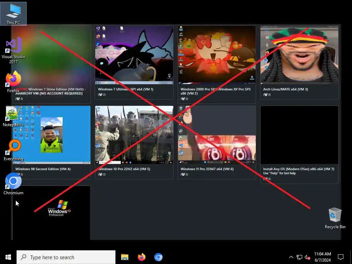Open the Windows 10 Pro 22H2 x64 (VM 5) thumbnail

tap(134, 135)
